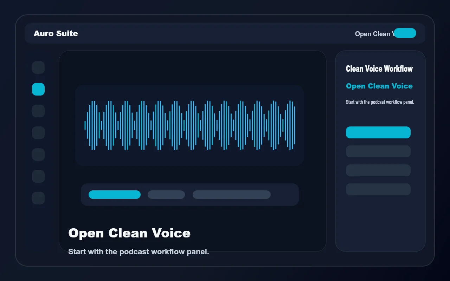Select the cyan bar in the workflow panel
Screen dimensions: 450x281
(x=378, y=132)
